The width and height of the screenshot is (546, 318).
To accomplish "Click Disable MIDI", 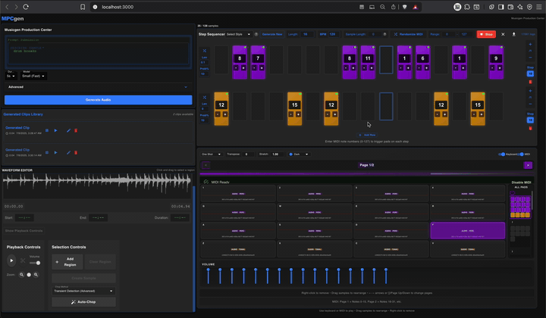I will coord(521,182).
